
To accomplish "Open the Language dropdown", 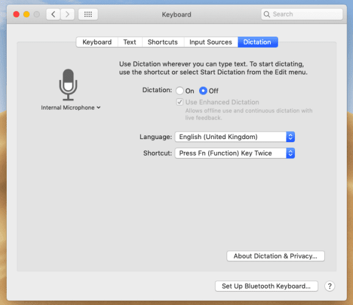I will [x=235, y=137].
